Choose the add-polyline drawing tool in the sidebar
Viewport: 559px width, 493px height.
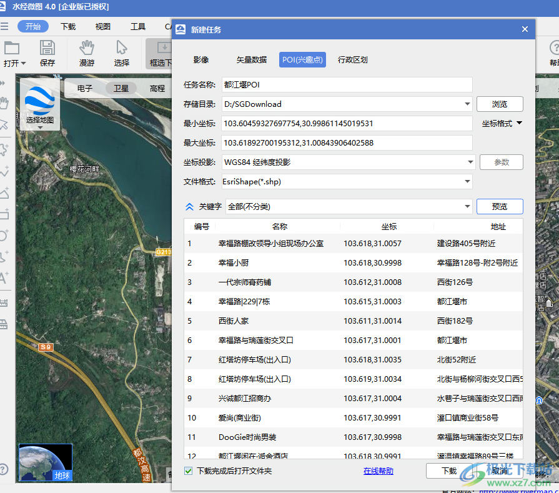(x=4, y=172)
